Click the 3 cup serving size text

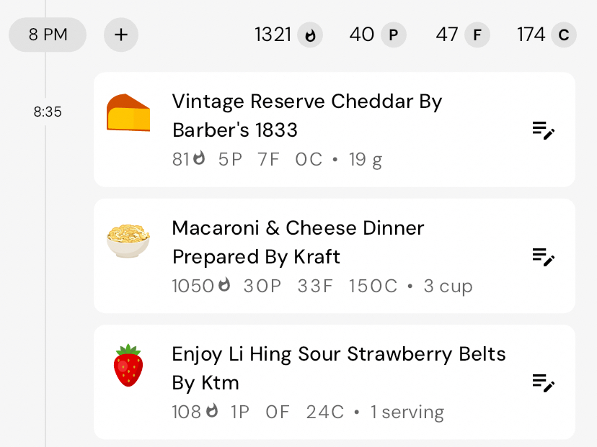(x=448, y=286)
